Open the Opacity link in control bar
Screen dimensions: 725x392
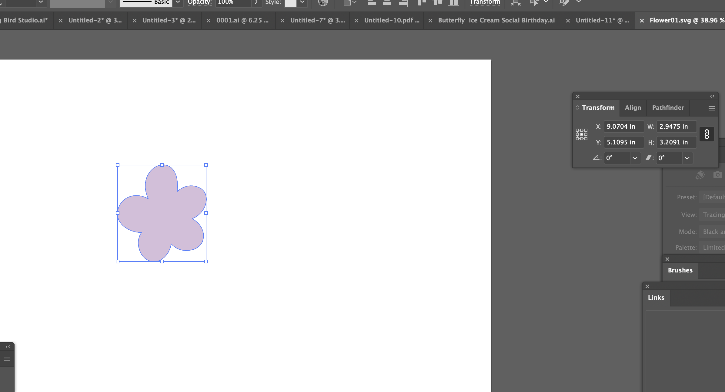[x=199, y=2]
